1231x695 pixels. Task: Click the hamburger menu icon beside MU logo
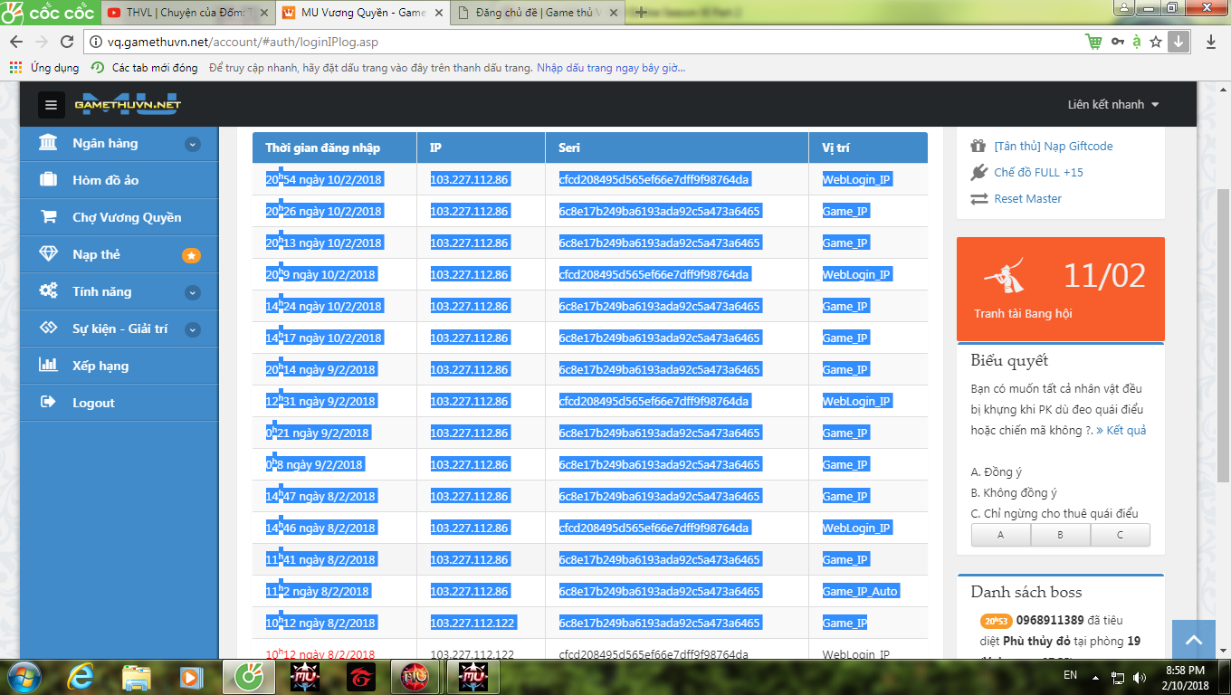tap(52, 105)
